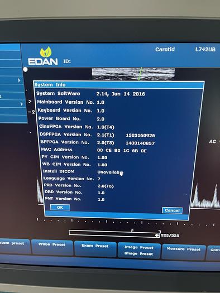Click the DSPFPGA build number 1503160926
The image size is (220, 293).
pos(140,136)
